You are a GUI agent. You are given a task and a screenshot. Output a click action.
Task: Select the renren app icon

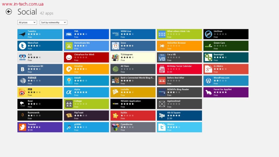pos(22,57)
